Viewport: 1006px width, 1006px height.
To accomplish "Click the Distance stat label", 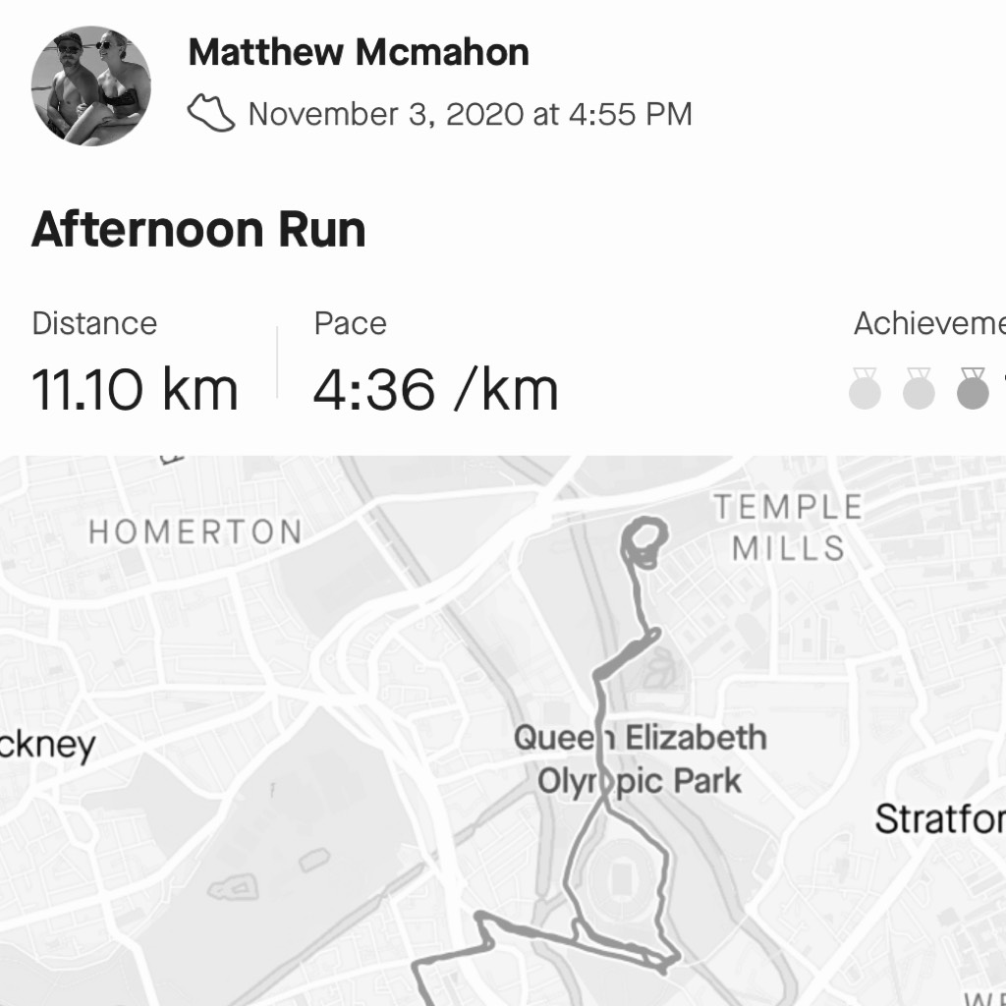I will click(94, 323).
